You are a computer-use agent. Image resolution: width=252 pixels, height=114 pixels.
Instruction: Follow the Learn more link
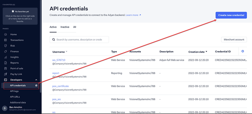[x=132, y=15]
